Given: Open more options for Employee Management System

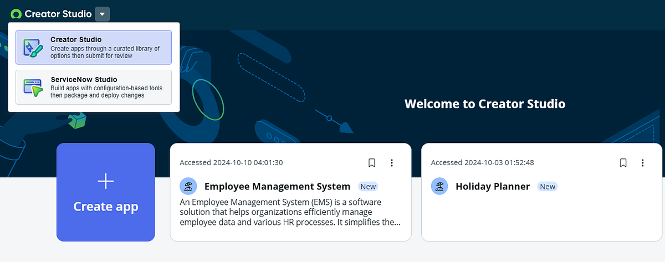Looking at the screenshot, I should click(392, 163).
